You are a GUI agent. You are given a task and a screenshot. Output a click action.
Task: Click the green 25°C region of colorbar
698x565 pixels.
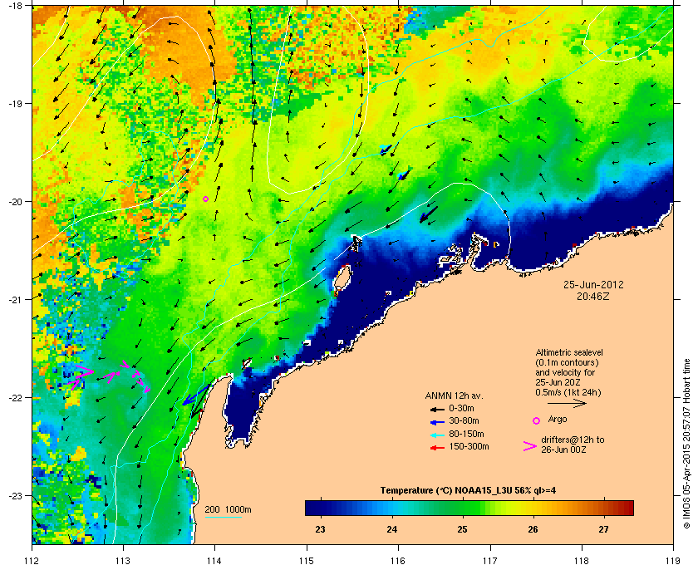(x=463, y=508)
